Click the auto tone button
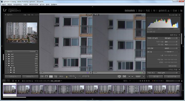Image resolution: width=185 pixels, height=101 pixels. [x=169, y=52]
